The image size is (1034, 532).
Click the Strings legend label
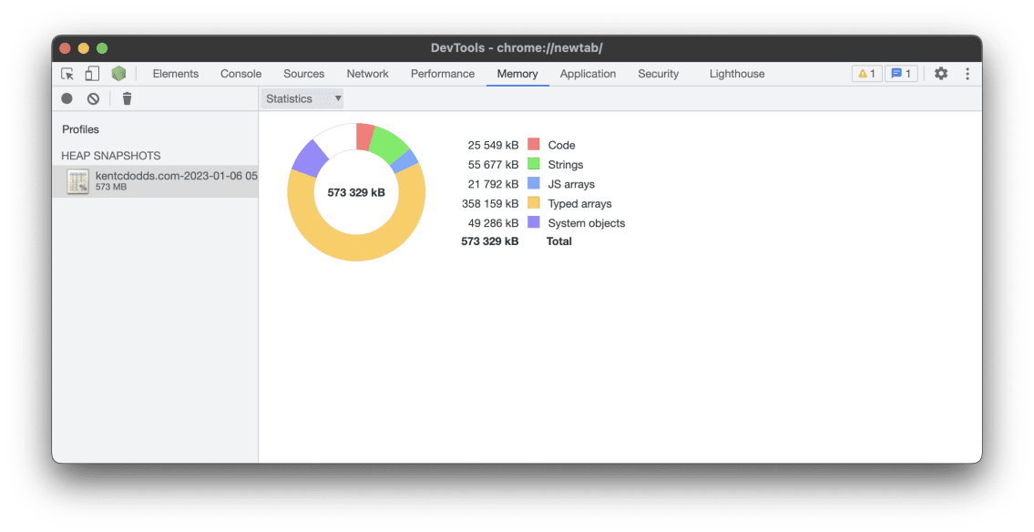coord(565,165)
